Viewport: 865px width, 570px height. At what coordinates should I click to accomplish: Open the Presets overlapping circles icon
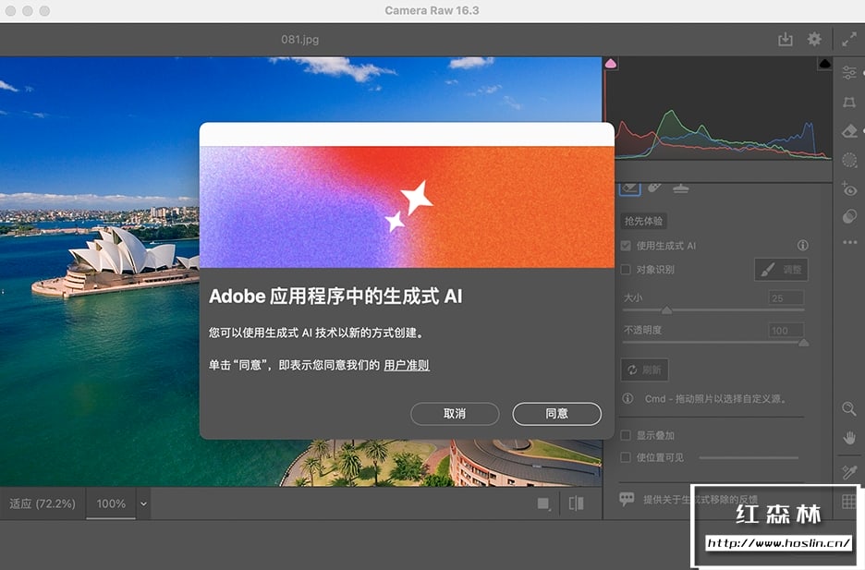coord(849,217)
